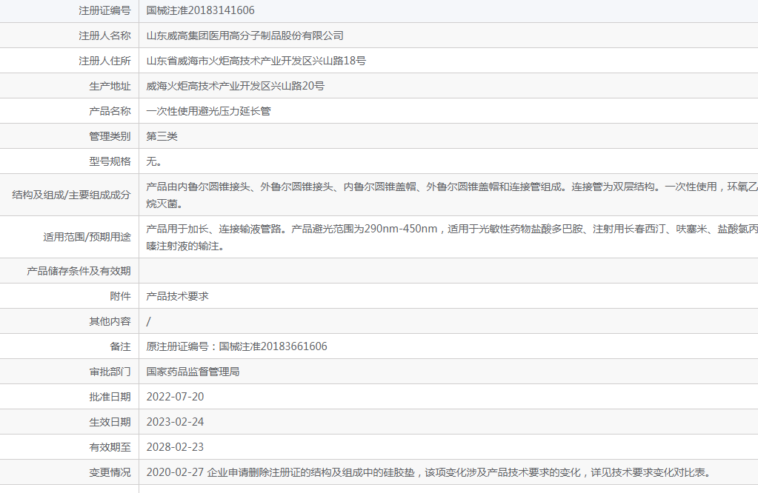The image size is (758, 493).
Task: Click the 审批部门 label
Action: point(110,372)
